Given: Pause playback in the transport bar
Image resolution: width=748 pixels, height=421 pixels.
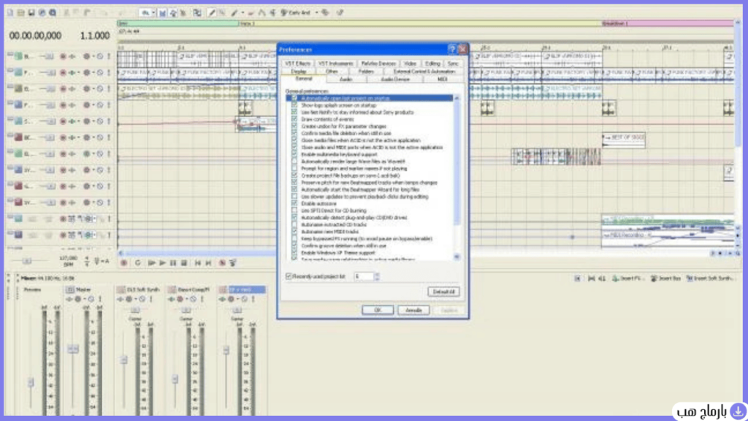Looking at the screenshot, I should pyautogui.click(x=173, y=263).
